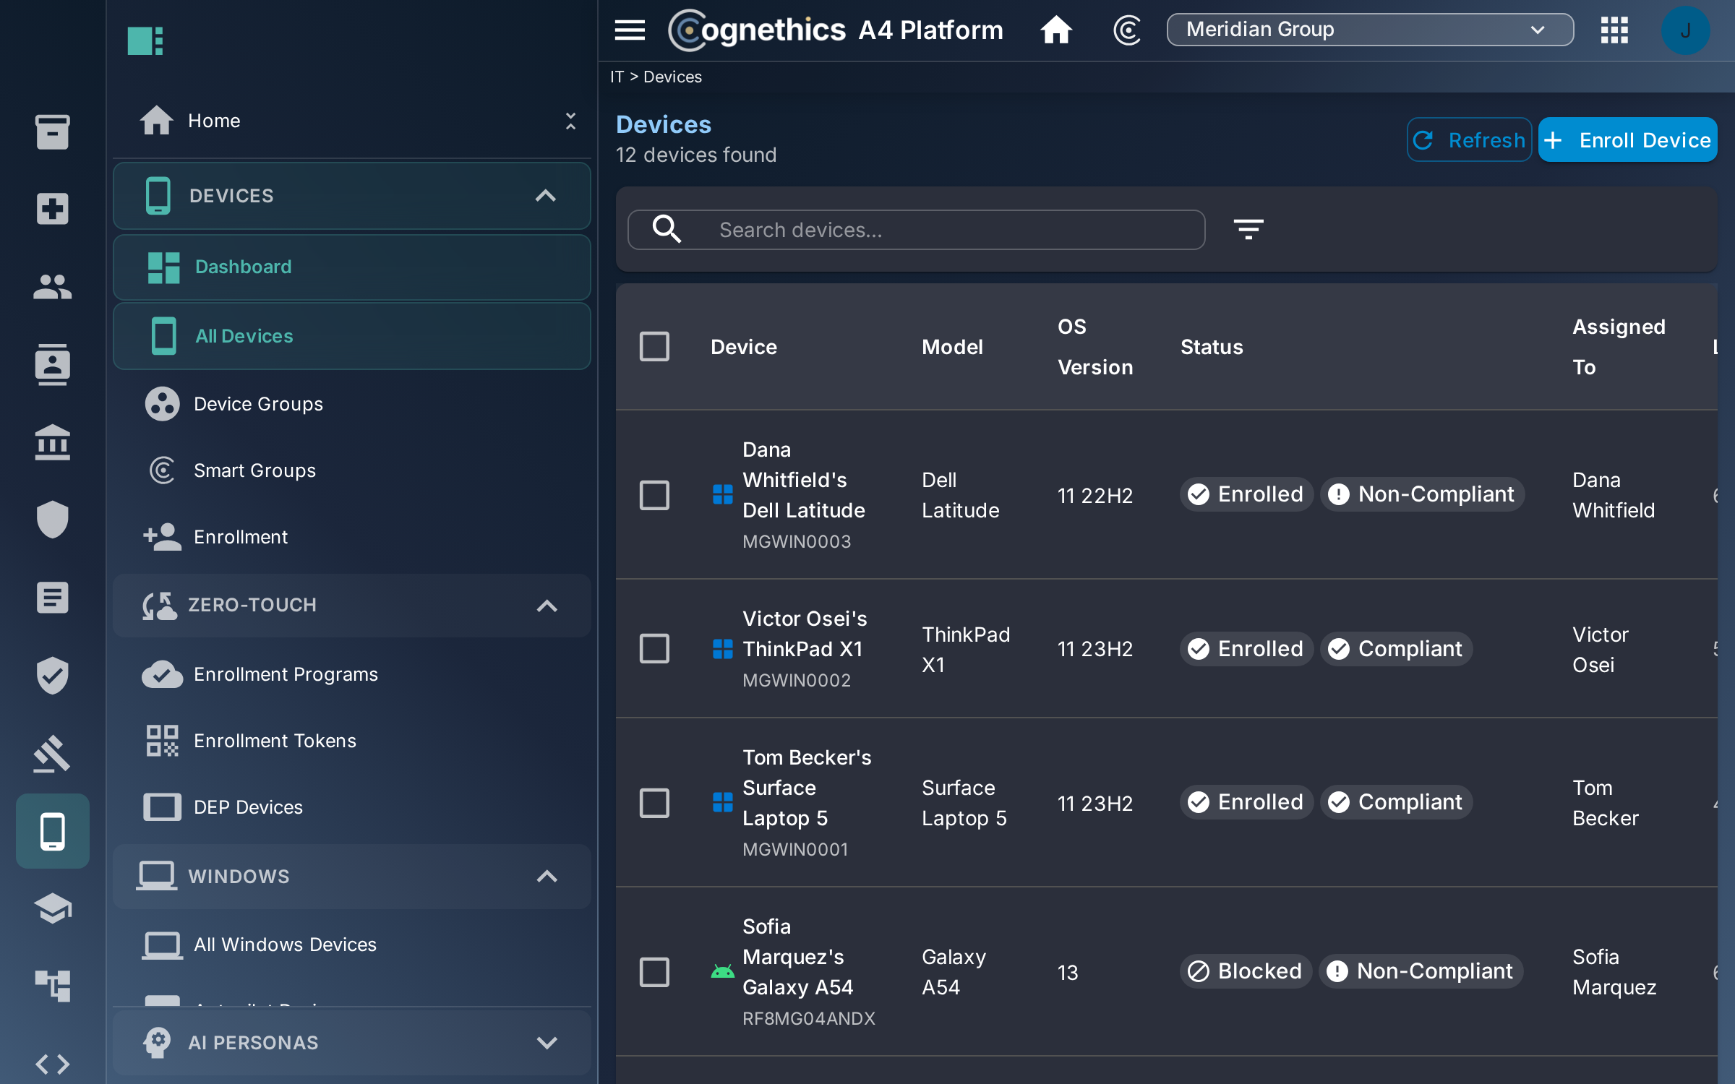
Task: Tick the select-all checkbox in the table header
Action: pyautogui.click(x=654, y=347)
